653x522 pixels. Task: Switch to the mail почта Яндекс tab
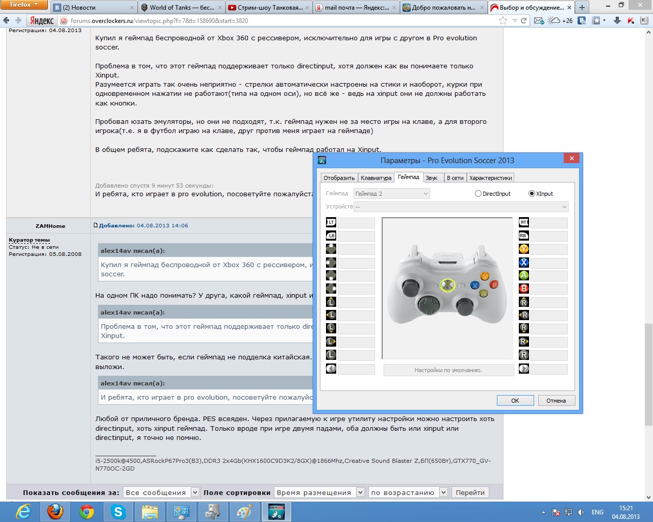357,8
